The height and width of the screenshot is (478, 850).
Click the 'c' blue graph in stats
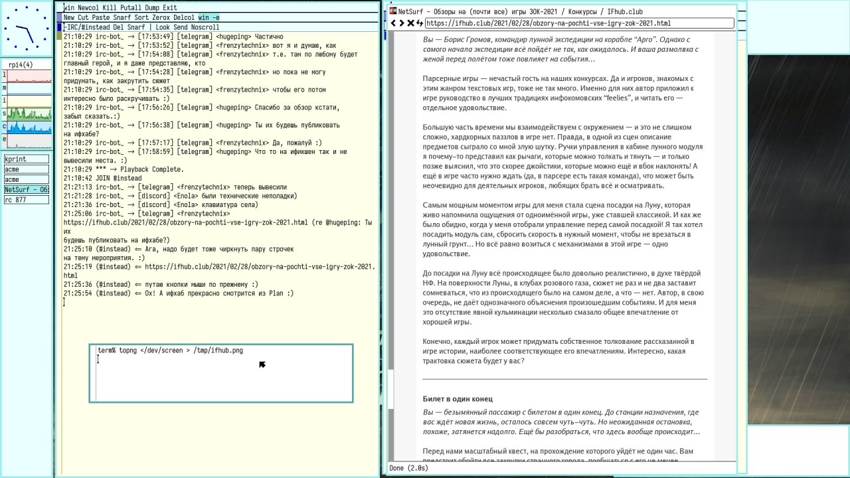[29, 127]
